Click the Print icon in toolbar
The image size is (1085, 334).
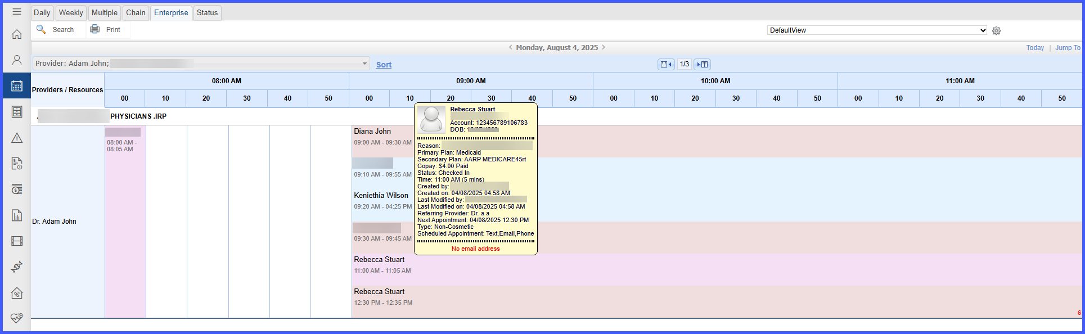[x=95, y=29]
